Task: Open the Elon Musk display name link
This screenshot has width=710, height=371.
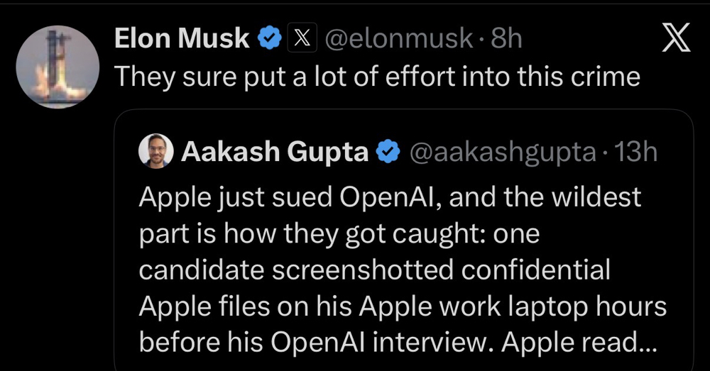Action: (x=182, y=38)
